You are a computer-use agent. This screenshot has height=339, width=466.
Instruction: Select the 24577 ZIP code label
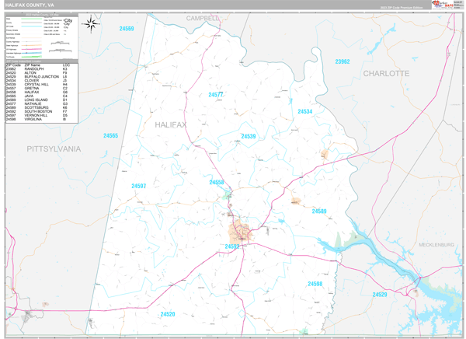click(x=215, y=95)
